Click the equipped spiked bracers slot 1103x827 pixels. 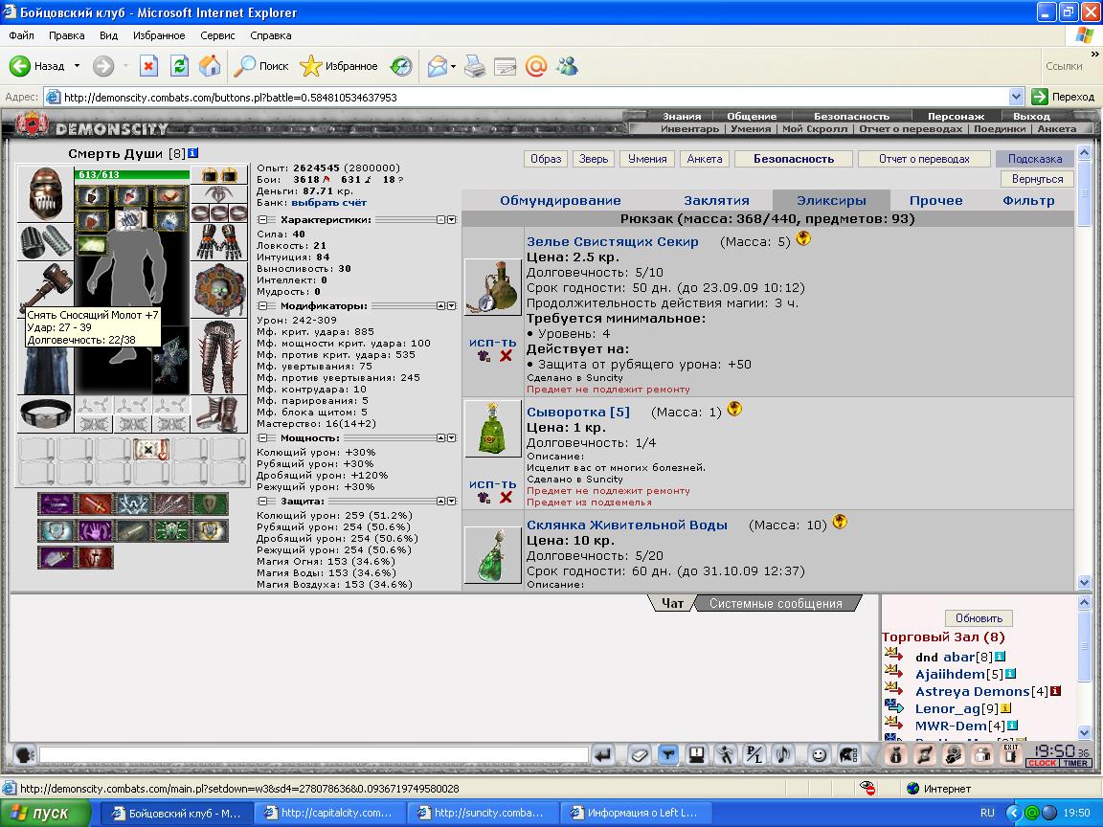[x=45, y=242]
